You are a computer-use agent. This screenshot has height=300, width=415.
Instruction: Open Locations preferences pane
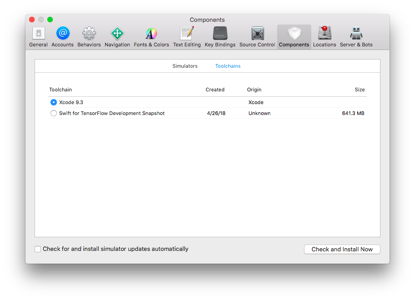click(x=324, y=37)
